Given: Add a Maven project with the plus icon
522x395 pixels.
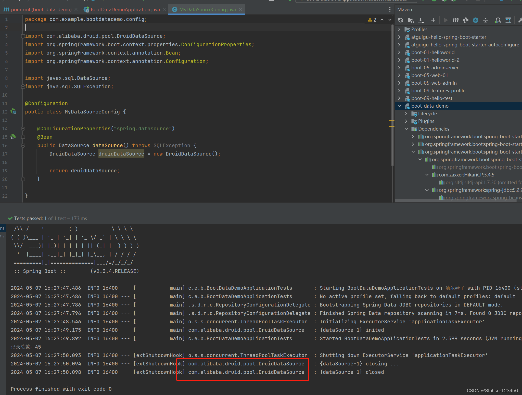Looking at the screenshot, I should tap(433, 20).
